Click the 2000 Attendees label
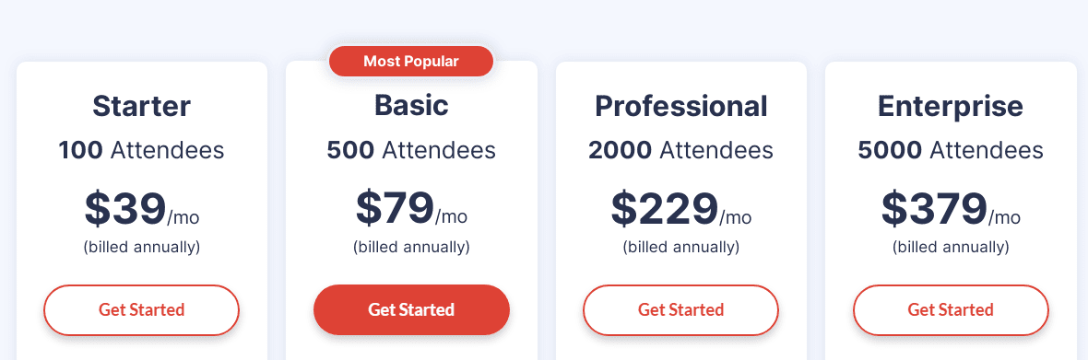Viewport: 1088px width, 360px height. 680,150
